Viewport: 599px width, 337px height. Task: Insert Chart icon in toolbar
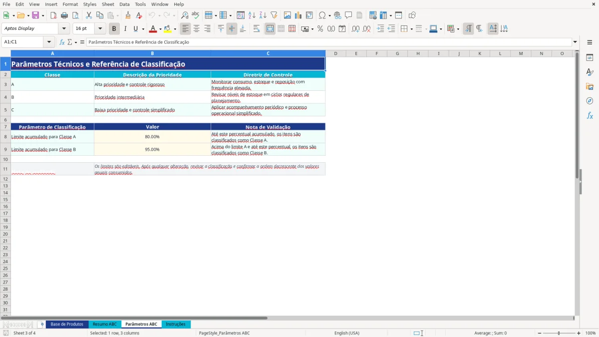click(x=299, y=15)
